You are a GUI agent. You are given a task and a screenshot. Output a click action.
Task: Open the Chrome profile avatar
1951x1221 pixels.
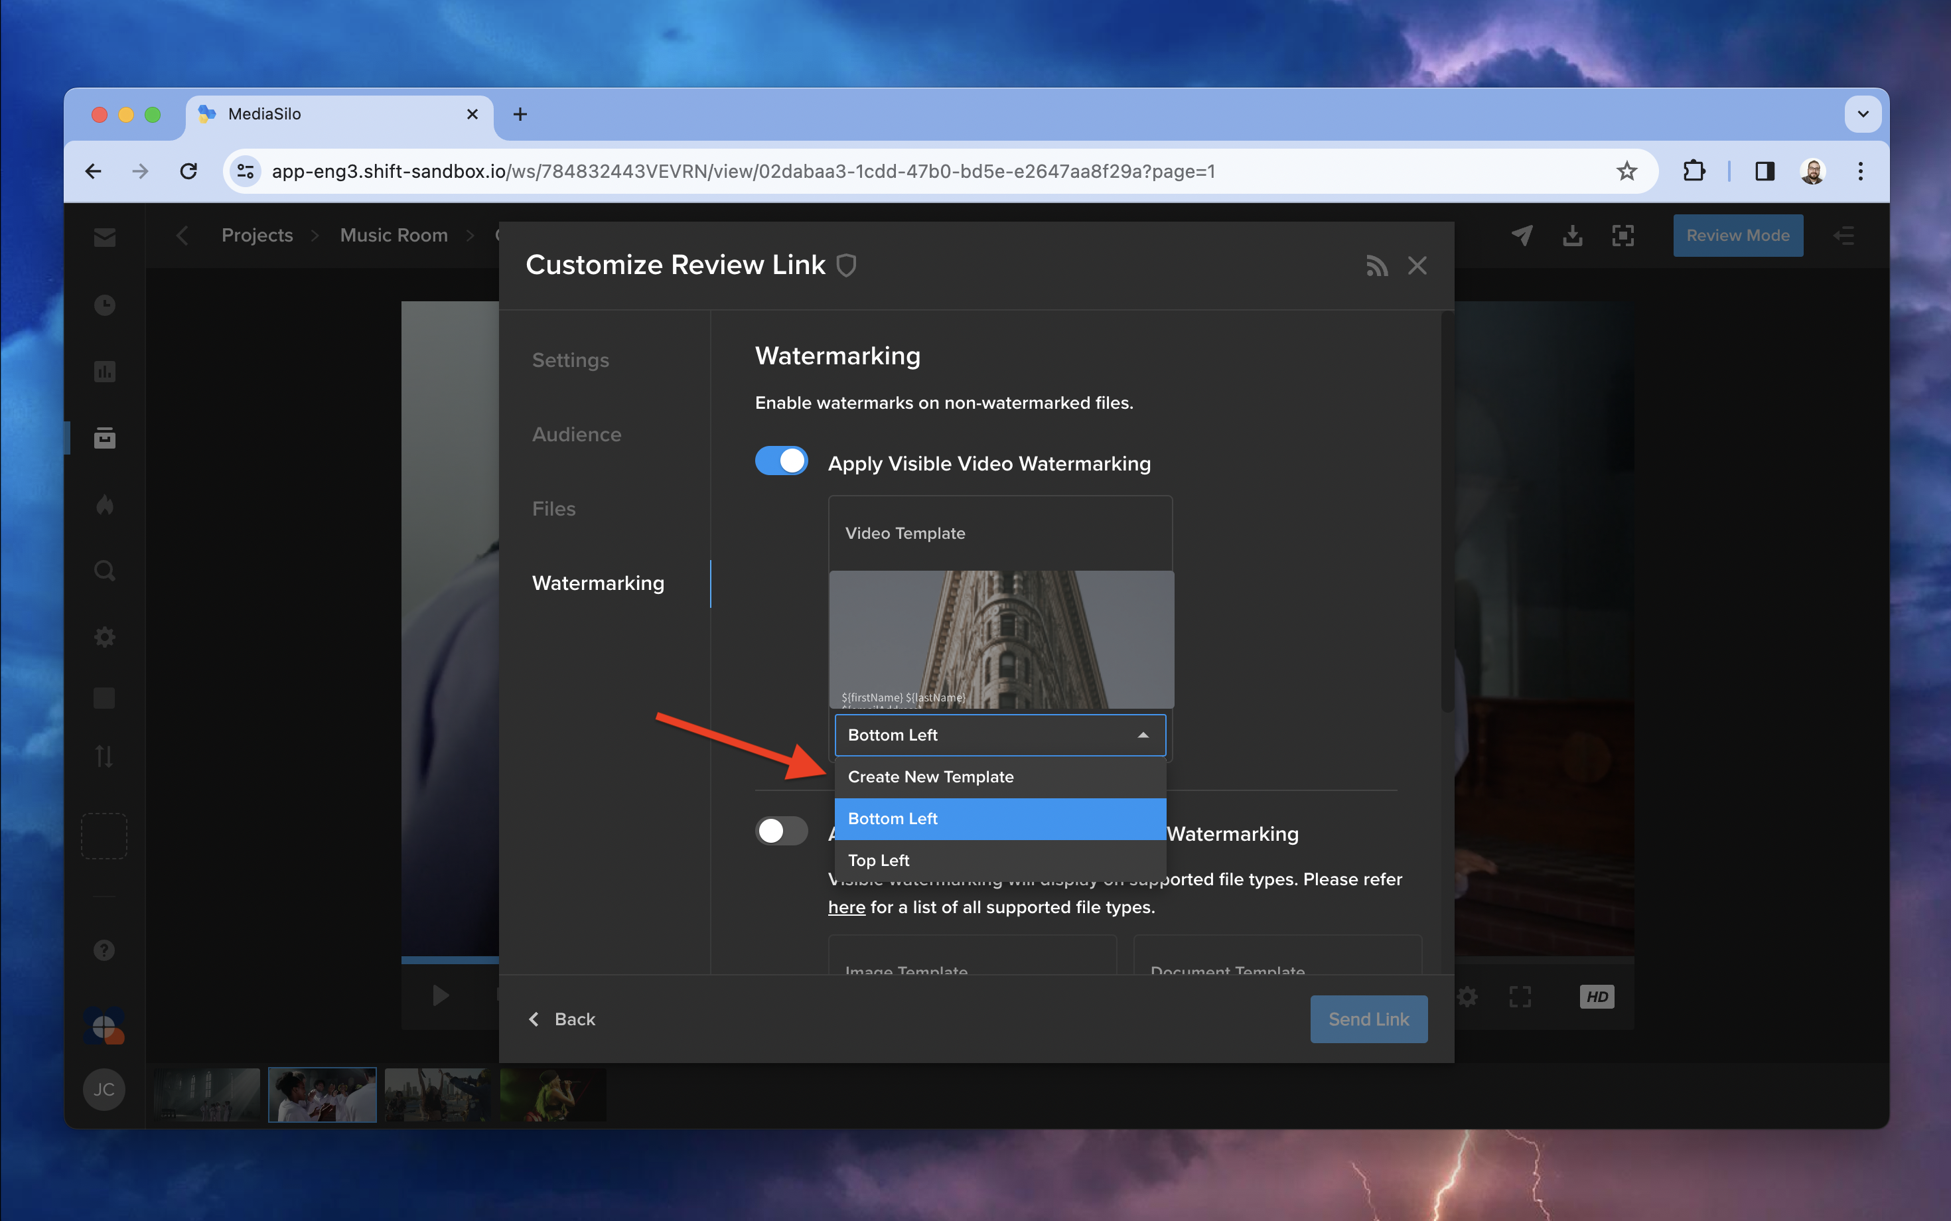coord(1813,171)
